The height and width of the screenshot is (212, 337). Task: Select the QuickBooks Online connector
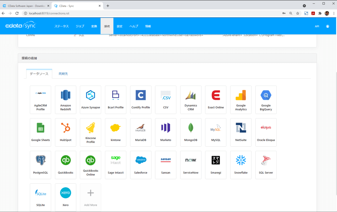(x=90, y=165)
